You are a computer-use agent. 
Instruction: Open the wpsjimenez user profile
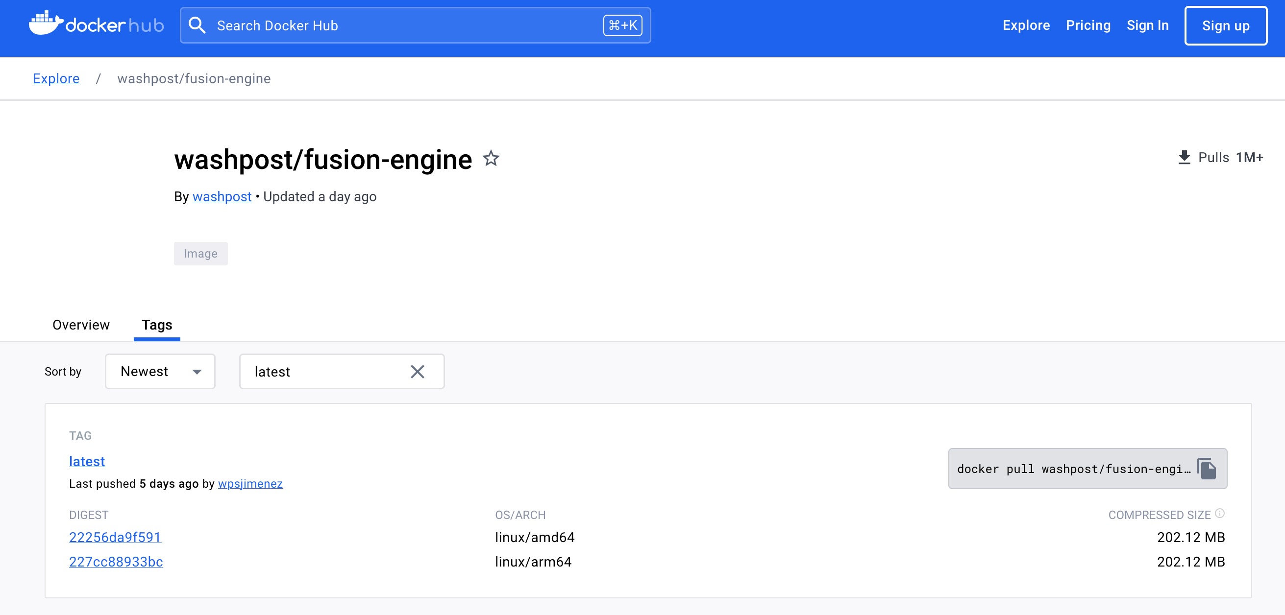250,483
